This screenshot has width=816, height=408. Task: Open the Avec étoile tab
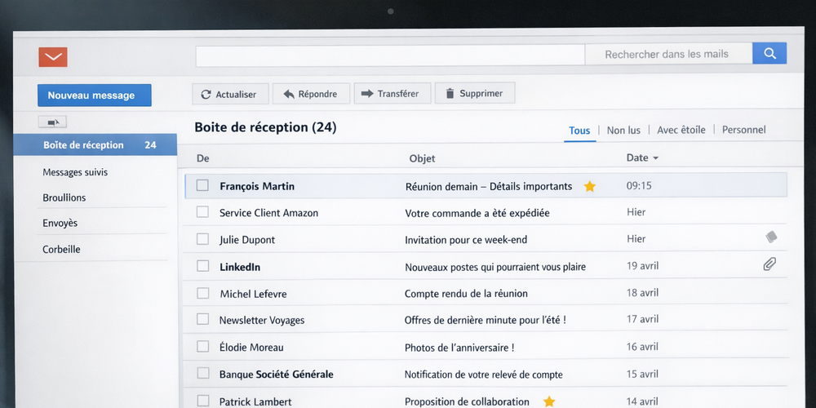(681, 130)
